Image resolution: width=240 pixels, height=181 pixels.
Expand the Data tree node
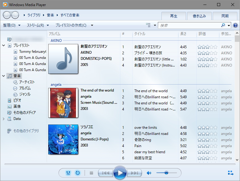[x=4, y=119]
